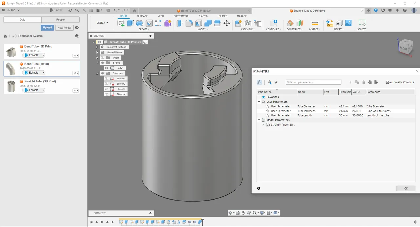Open the help question mark icon
Image resolution: width=420 pixels, height=227 pixels.
(x=405, y=10)
